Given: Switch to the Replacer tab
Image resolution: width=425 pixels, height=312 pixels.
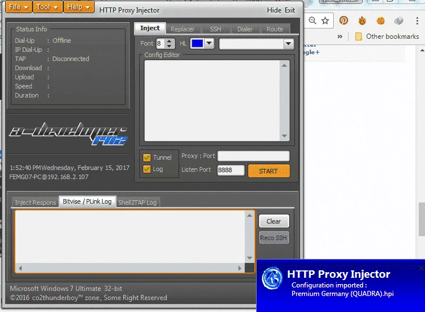Looking at the screenshot, I should pyautogui.click(x=183, y=29).
